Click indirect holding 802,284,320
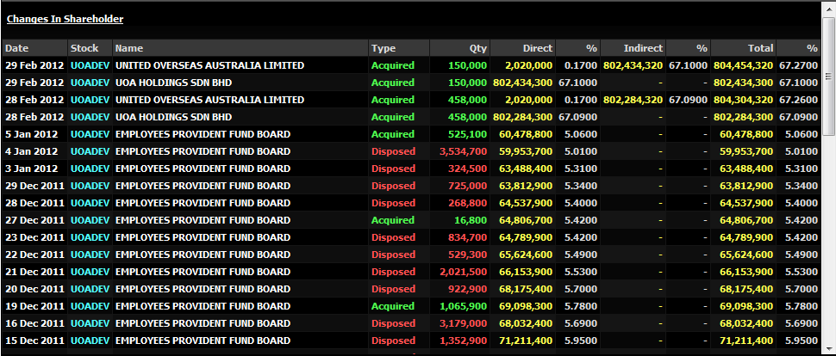The width and height of the screenshot is (836, 356). point(633,100)
